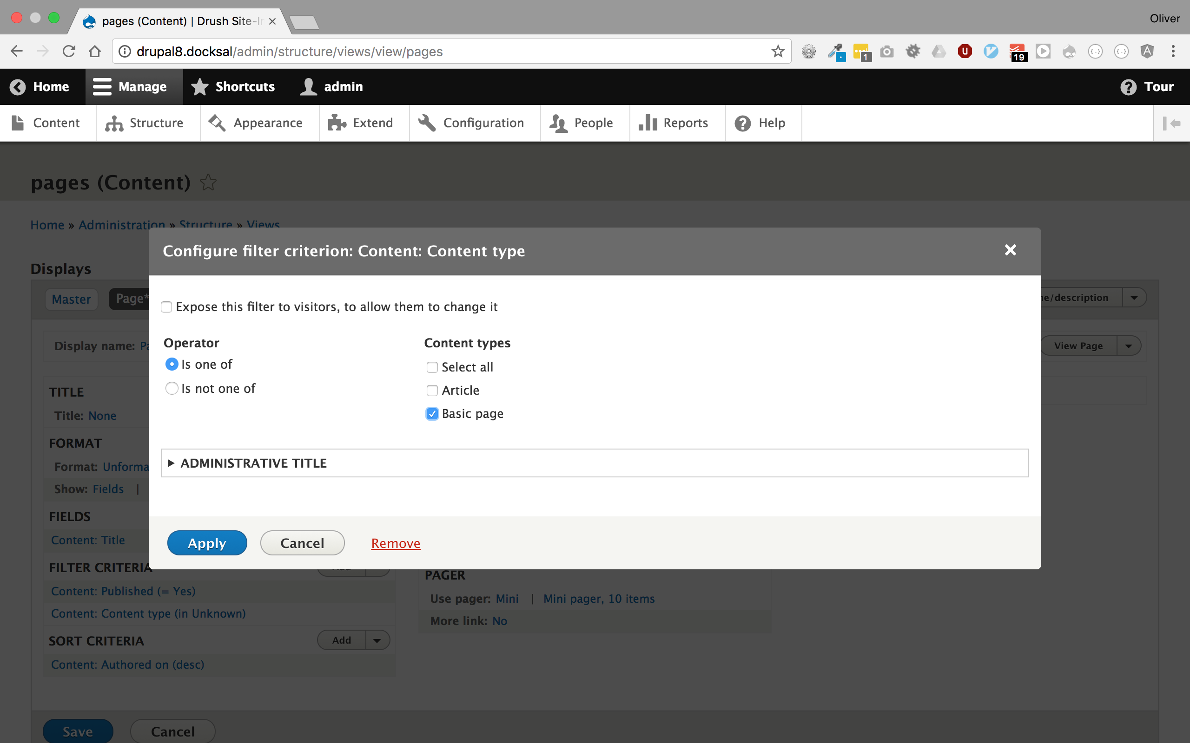Click the browser reload icon
This screenshot has height=743, width=1190.
point(69,51)
